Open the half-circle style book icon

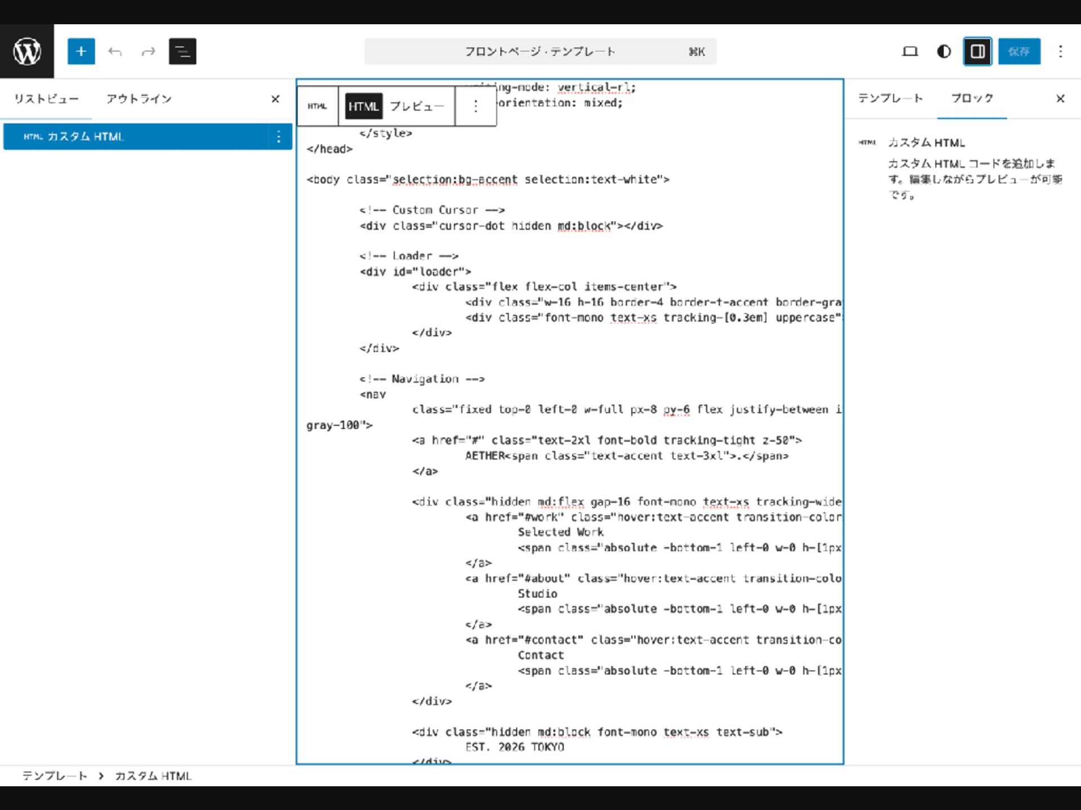pos(944,51)
